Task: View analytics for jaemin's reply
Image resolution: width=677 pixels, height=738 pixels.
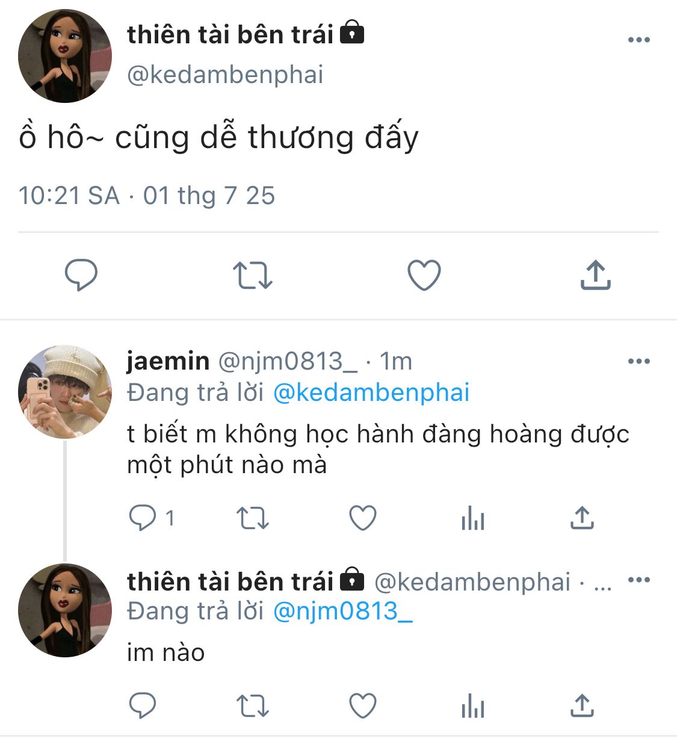Action: [x=473, y=518]
